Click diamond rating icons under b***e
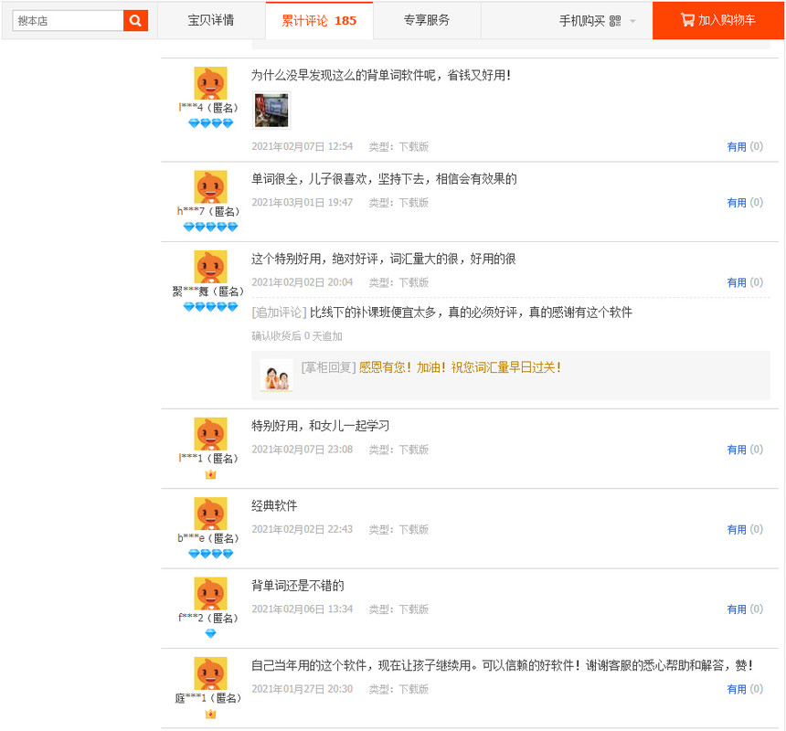 tap(210, 554)
